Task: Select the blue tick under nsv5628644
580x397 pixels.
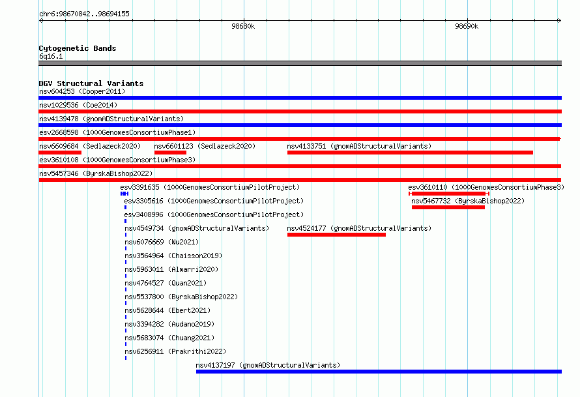Action: click(126, 317)
